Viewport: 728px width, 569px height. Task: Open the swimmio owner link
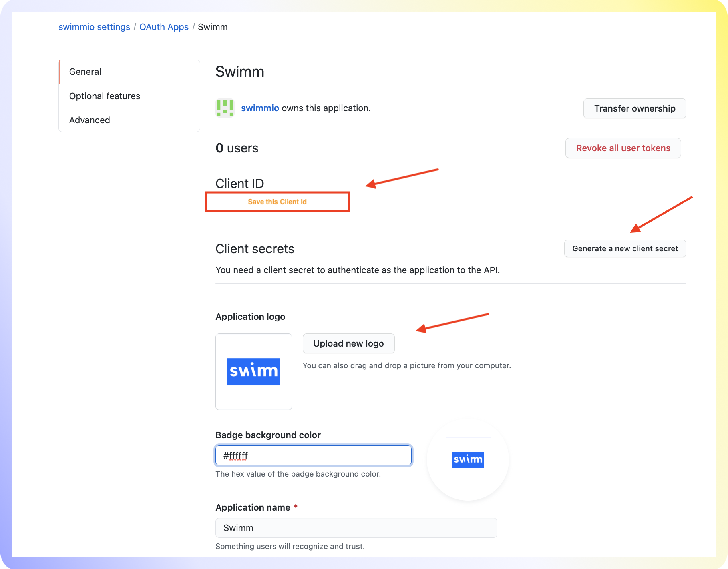pos(260,108)
